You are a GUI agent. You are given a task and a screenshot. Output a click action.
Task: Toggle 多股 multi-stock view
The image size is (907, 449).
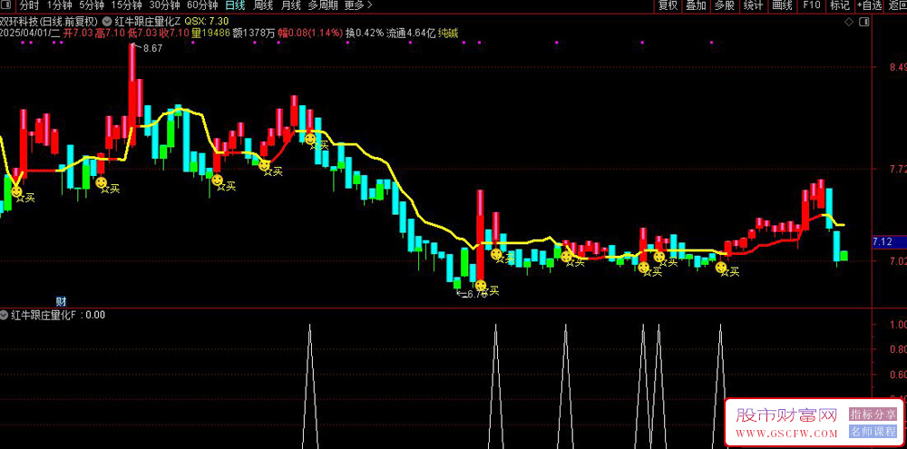coord(724,5)
